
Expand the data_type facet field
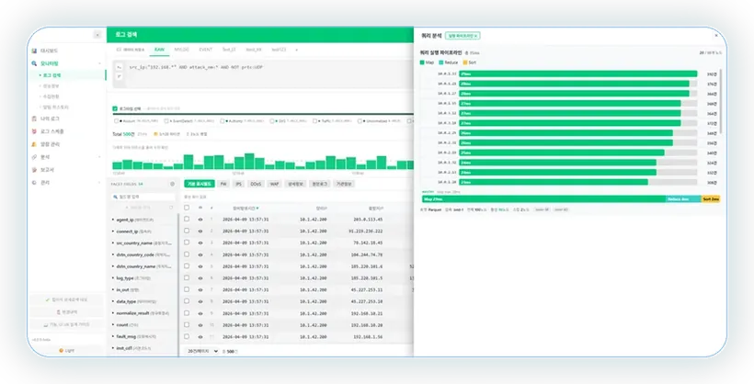point(113,301)
